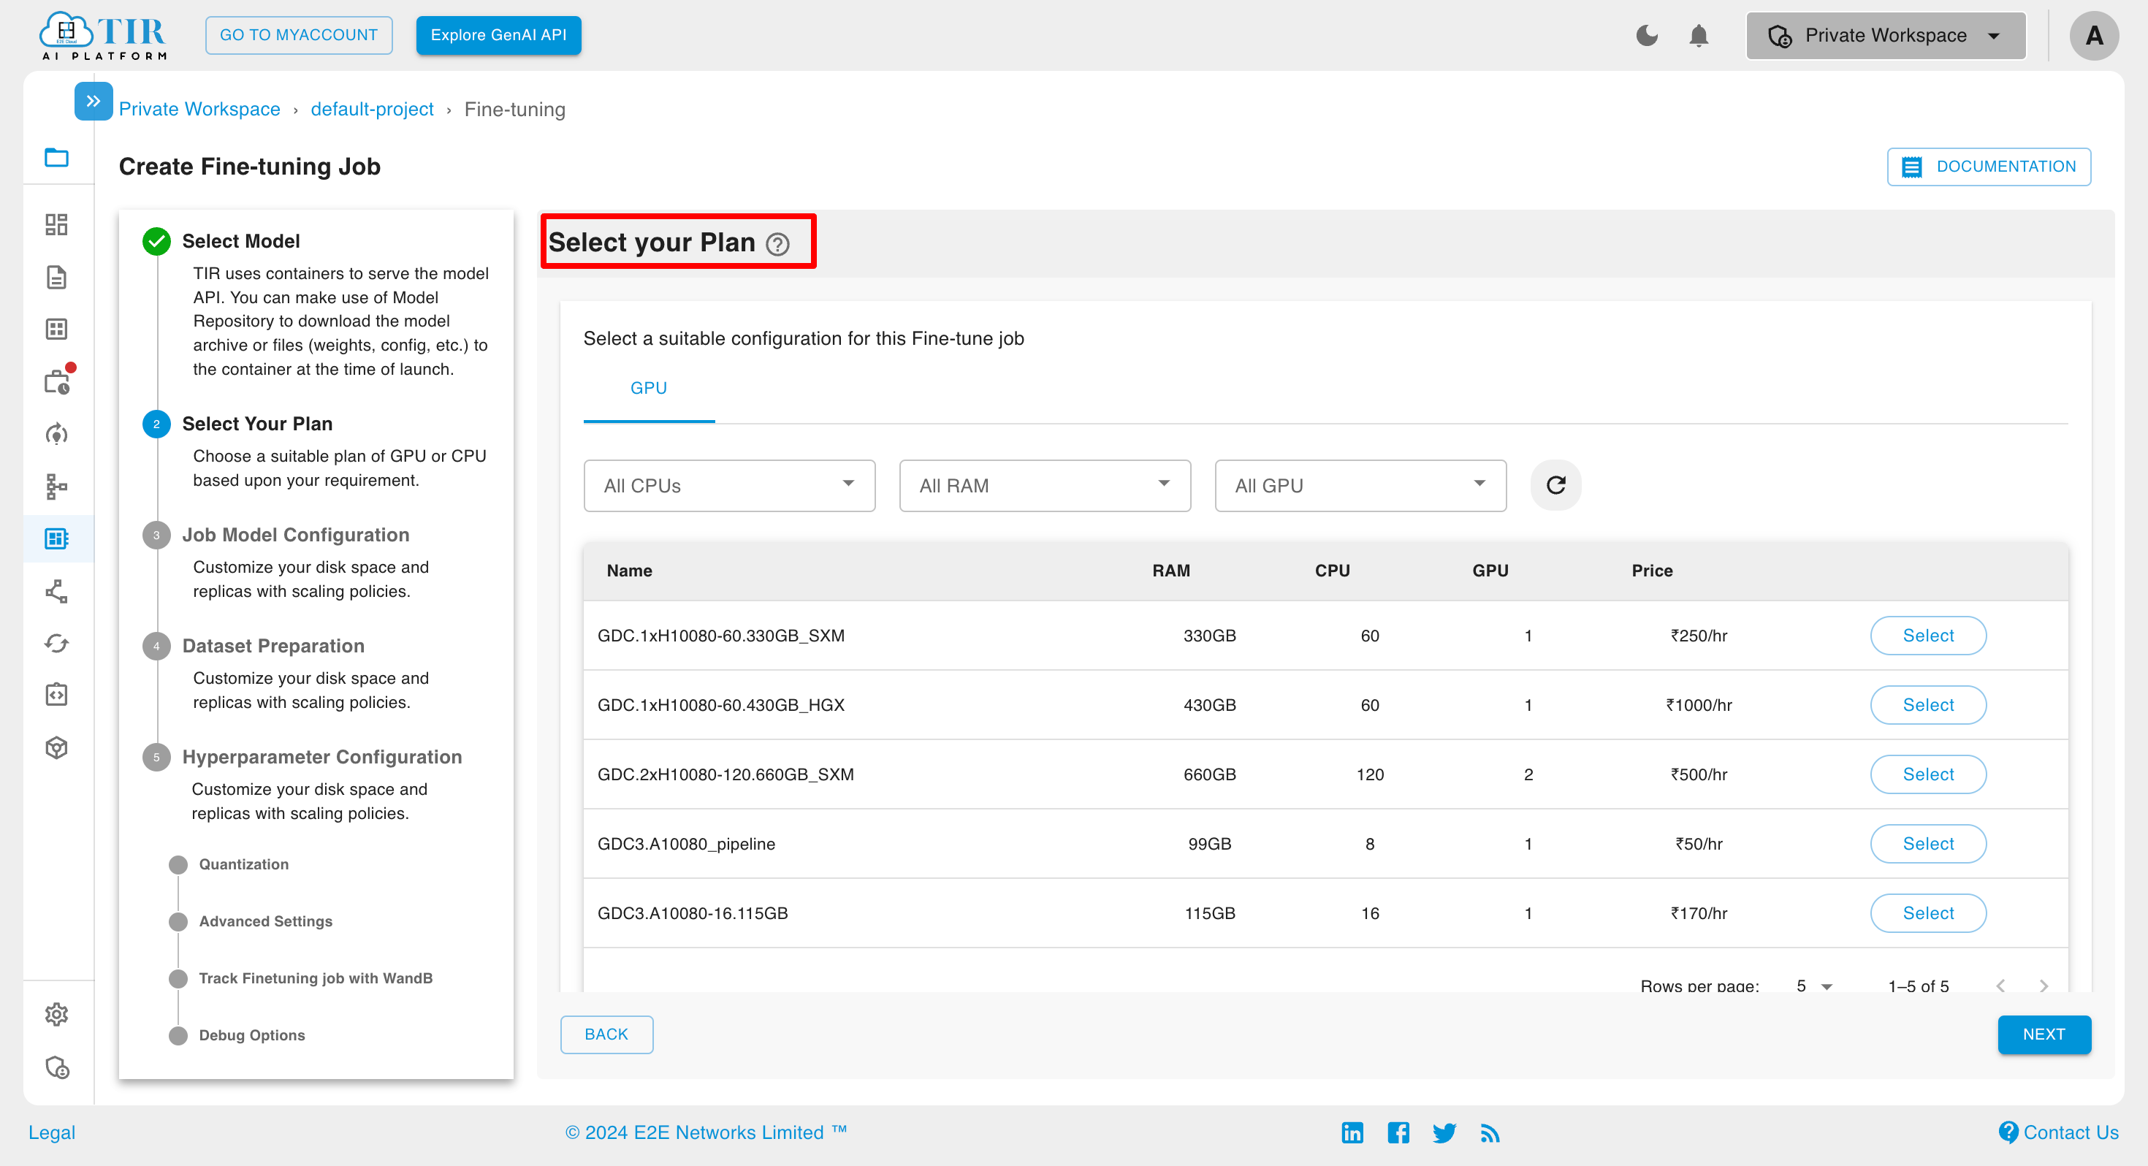Expand the sidebar with the double-chevron button

[x=94, y=101]
